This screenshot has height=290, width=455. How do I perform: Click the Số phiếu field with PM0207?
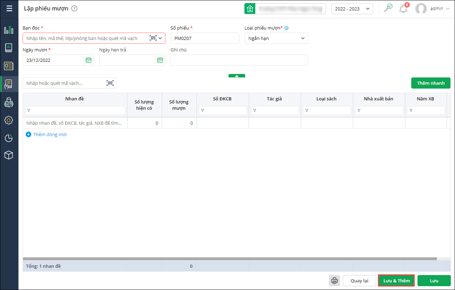tap(205, 38)
